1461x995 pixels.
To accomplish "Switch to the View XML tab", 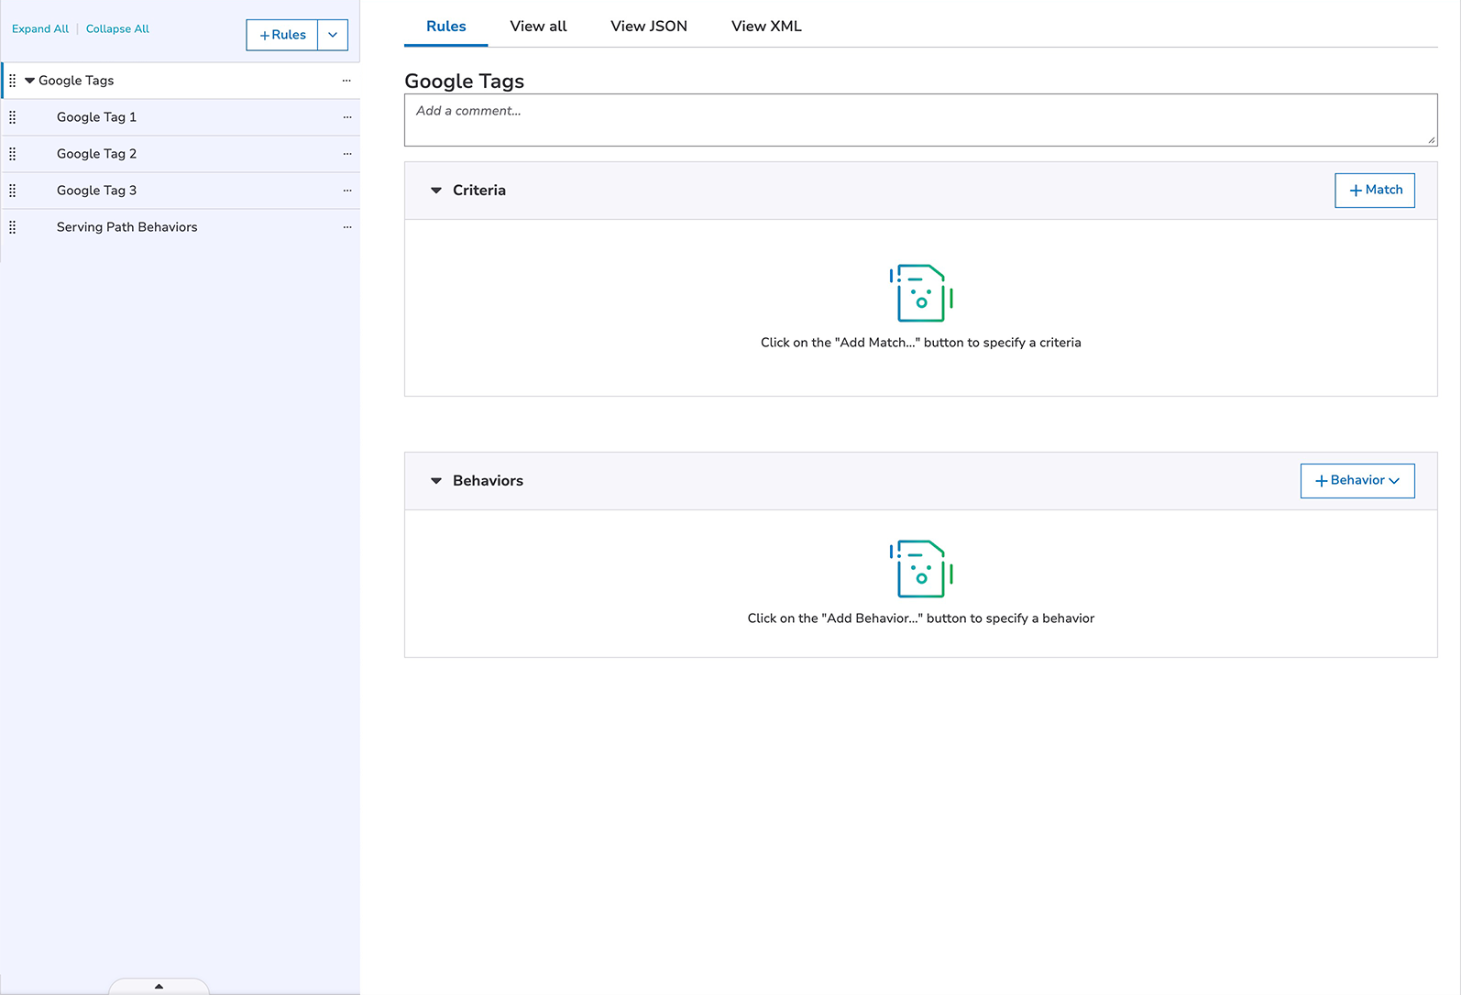I will pos(766,27).
